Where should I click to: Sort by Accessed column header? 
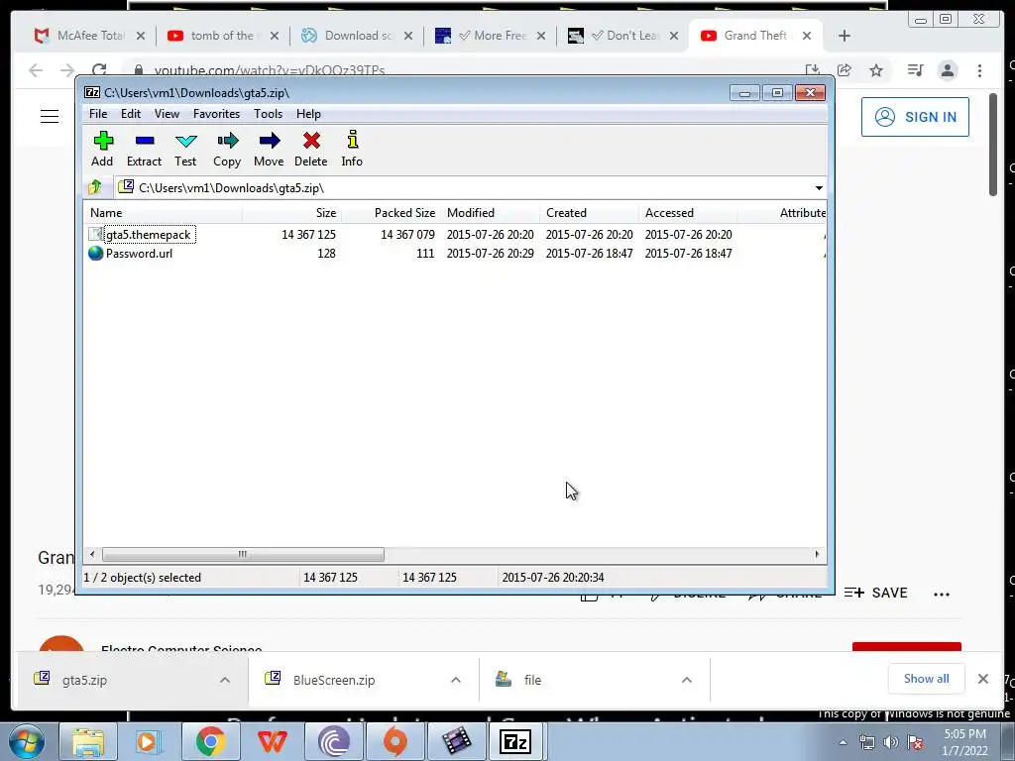[x=688, y=213]
